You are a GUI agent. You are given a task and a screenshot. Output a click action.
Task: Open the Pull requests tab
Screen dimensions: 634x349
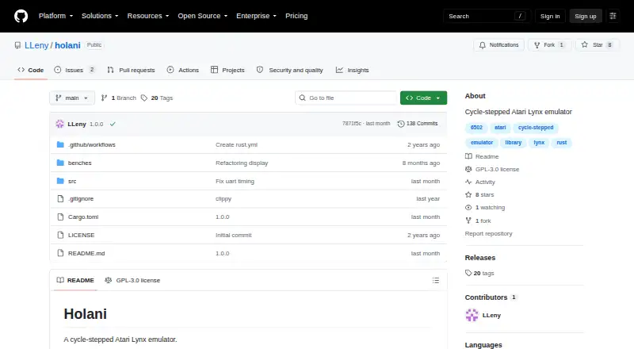click(x=131, y=70)
